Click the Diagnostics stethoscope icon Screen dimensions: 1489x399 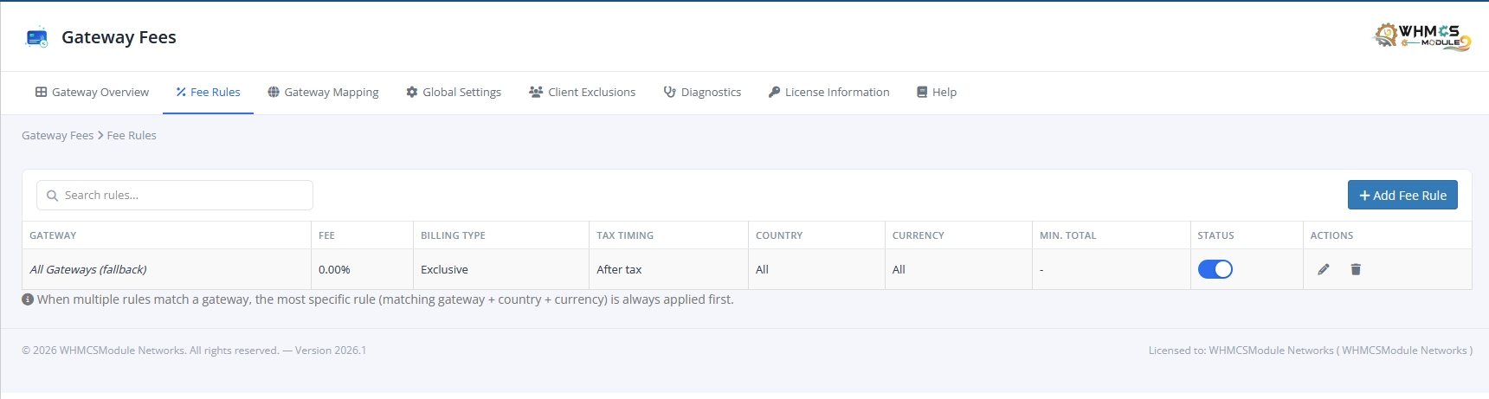click(x=669, y=92)
